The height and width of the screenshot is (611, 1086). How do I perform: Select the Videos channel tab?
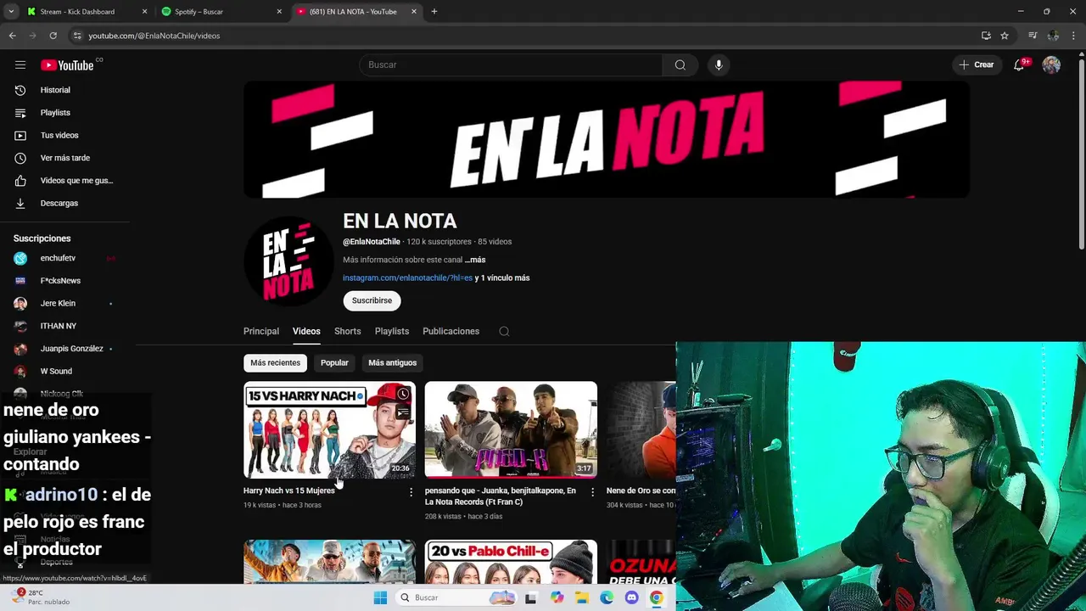[x=306, y=332]
